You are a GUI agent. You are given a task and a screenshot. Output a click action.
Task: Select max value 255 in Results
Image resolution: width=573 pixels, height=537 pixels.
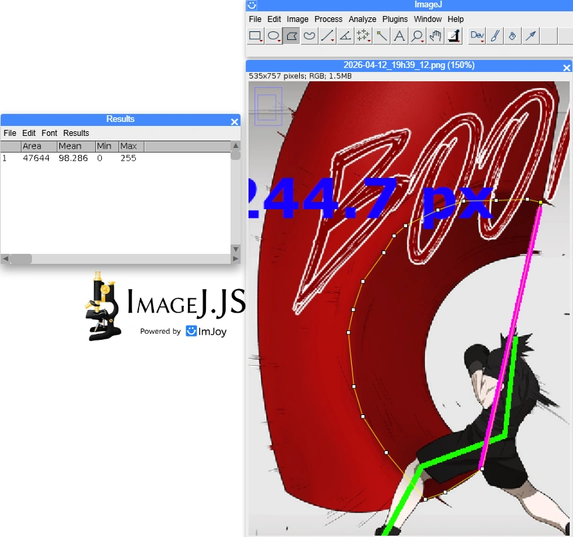click(x=129, y=158)
